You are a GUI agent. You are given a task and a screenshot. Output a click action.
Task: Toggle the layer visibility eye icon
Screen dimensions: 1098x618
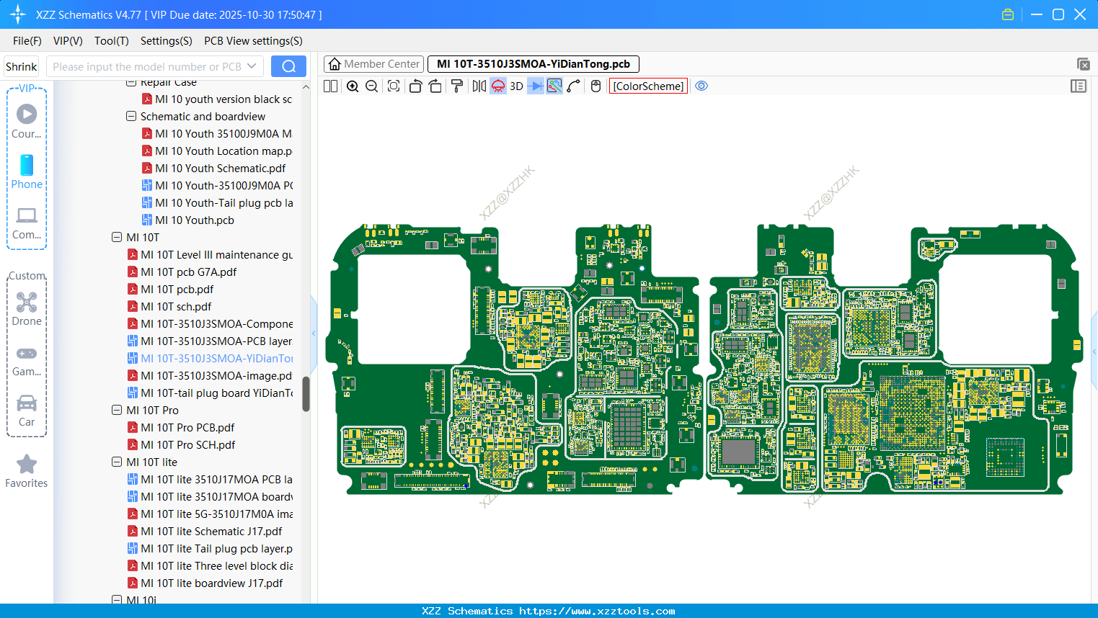pyautogui.click(x=701, y=86)
